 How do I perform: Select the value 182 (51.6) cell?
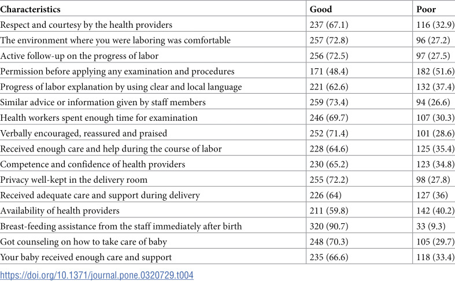[x=435, y=71]
